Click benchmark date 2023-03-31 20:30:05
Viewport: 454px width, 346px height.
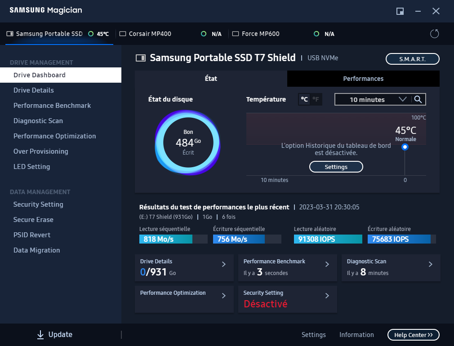tap(329, 207)
